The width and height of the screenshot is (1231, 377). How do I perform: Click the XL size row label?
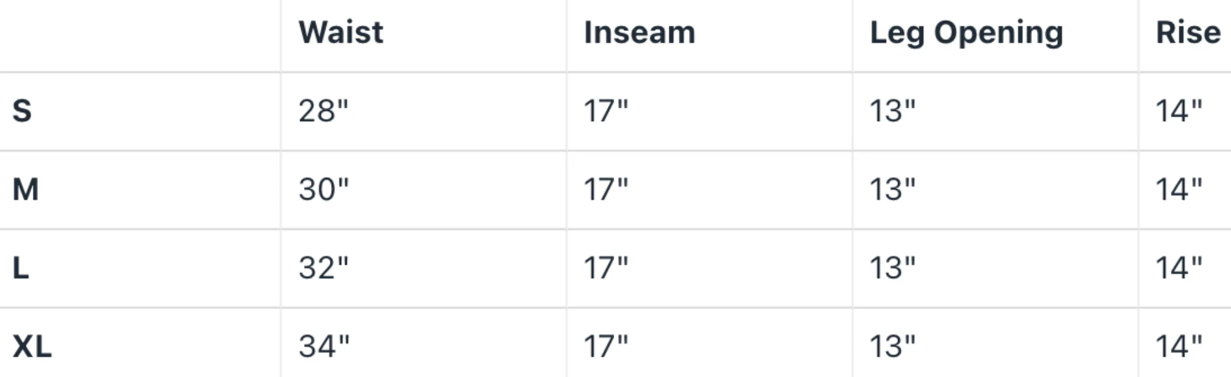point(32,346)
